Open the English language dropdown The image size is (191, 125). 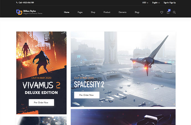click(156, 2)
